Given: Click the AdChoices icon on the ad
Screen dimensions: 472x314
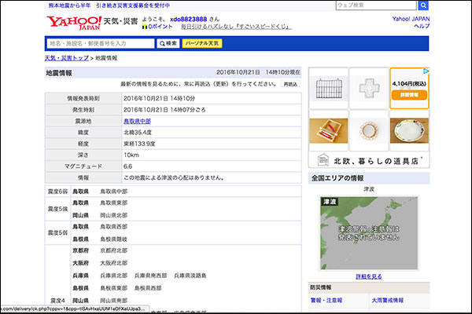Looking at the screenshot, I should [x=424, y=72].
